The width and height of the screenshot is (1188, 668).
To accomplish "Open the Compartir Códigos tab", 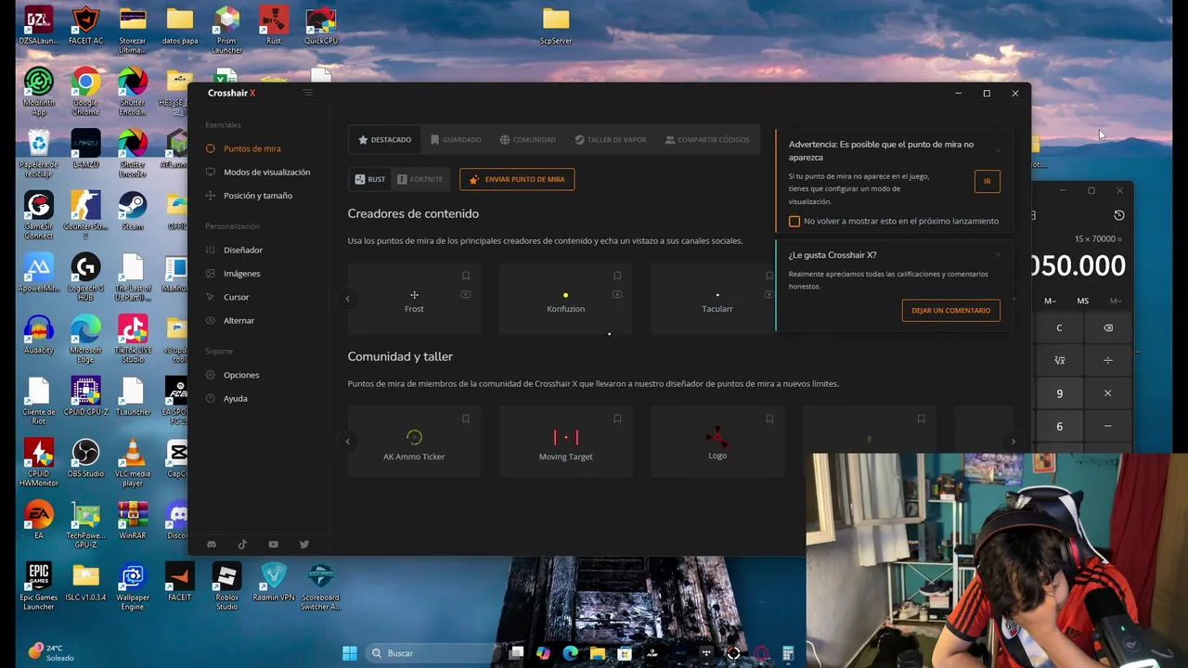I will [707, 140].
